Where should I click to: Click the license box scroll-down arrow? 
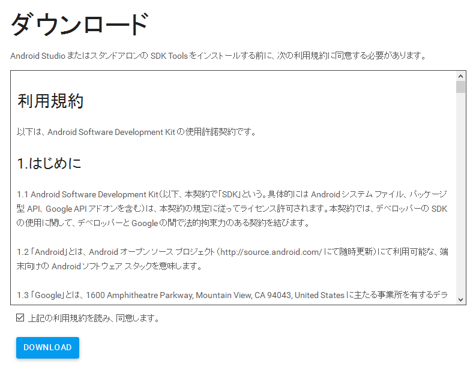[460, 300]
